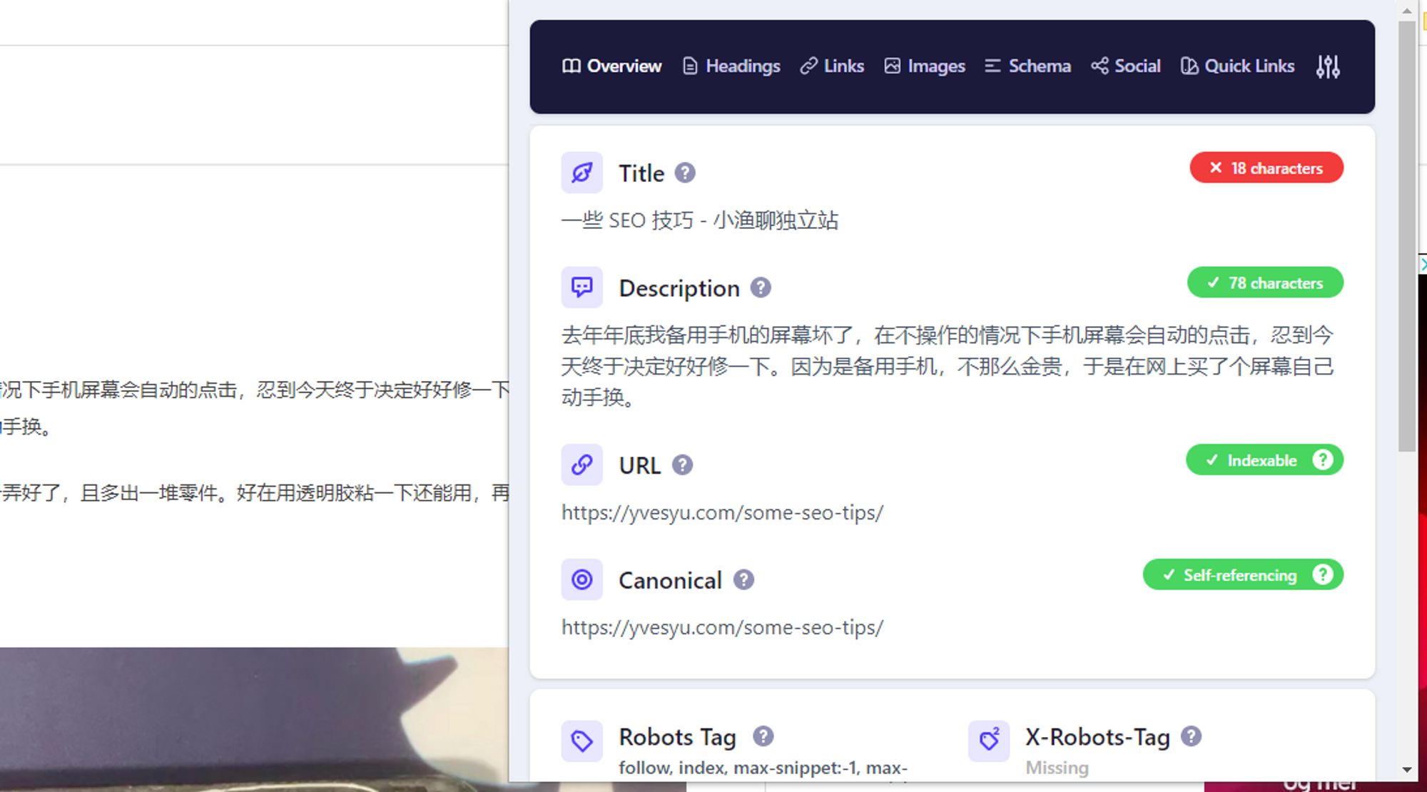Click the Headings document icon
The image size is (1427, 792).
tap(690, 66)
